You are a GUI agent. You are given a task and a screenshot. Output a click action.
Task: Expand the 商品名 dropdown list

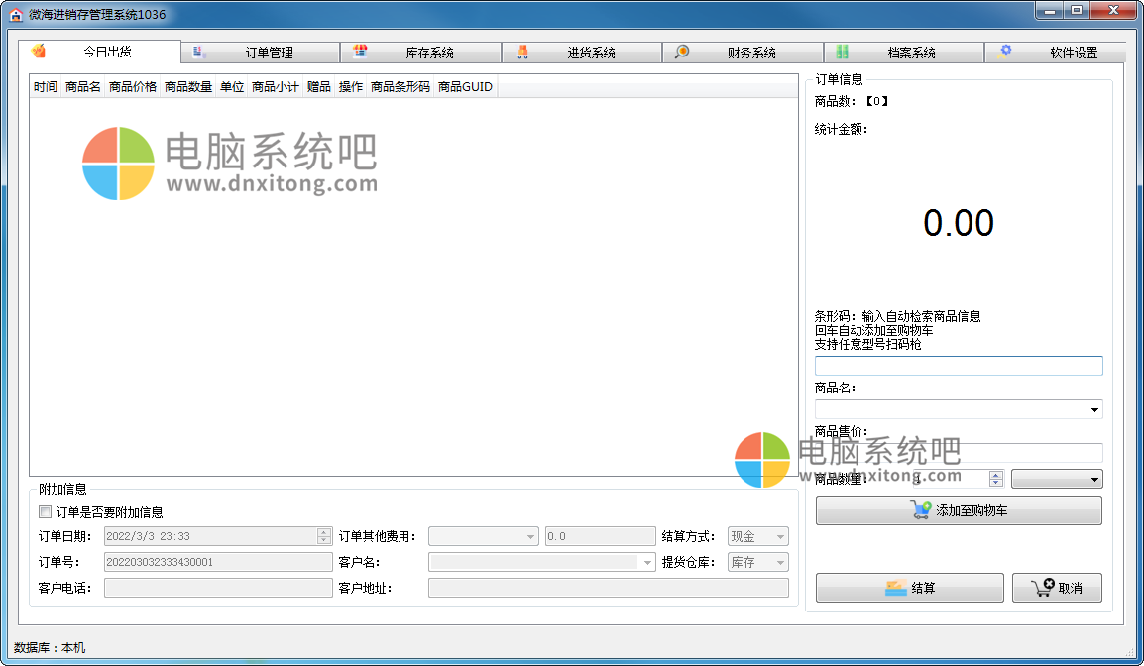pos(1094,409)
